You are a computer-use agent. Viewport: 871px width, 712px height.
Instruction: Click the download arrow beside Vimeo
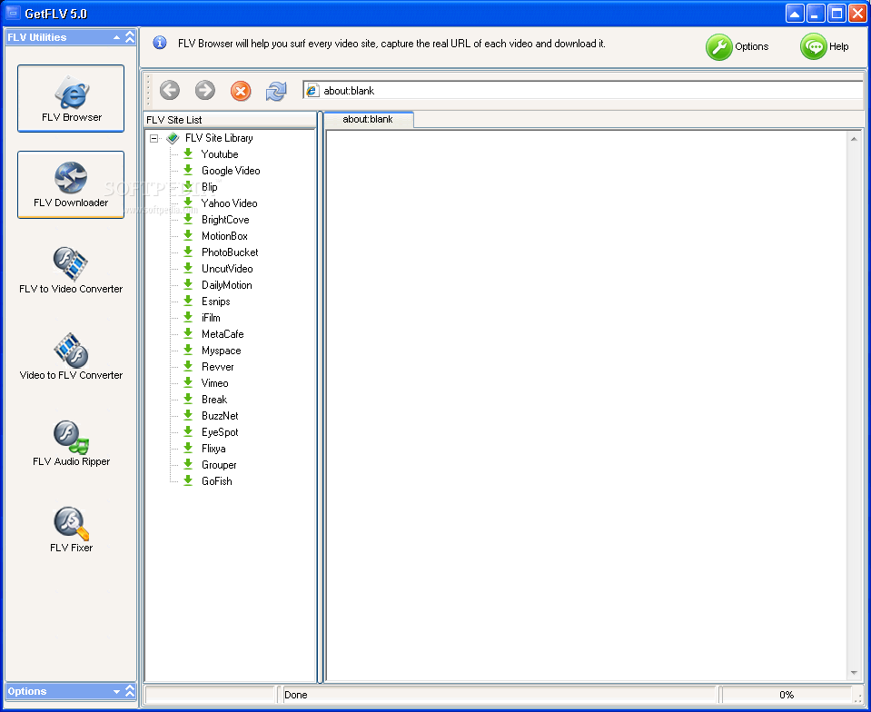188,382
